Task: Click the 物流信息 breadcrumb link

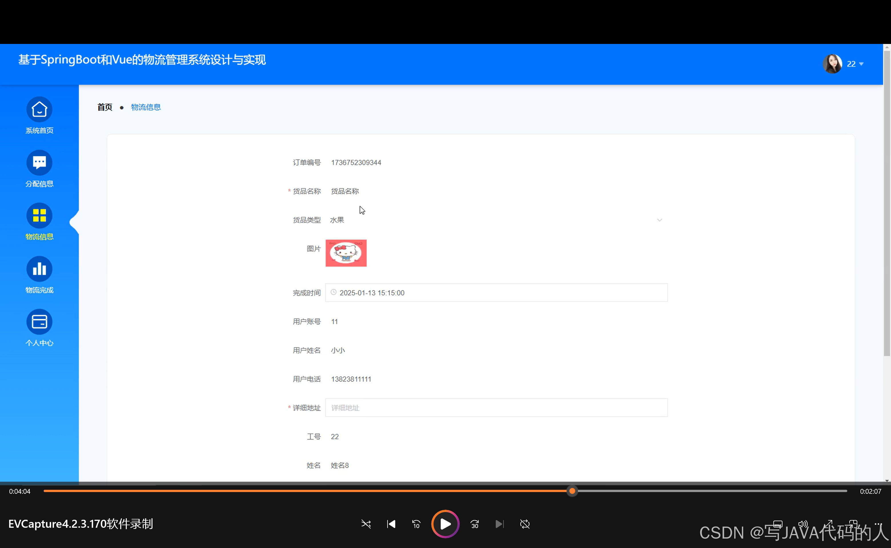Action: (146, 107)
